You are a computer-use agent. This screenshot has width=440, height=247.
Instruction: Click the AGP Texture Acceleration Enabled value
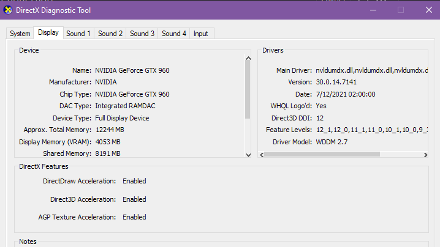(134, 217)
